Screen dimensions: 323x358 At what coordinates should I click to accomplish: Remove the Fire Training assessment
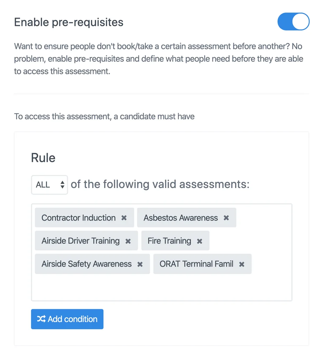coord(200,241)
